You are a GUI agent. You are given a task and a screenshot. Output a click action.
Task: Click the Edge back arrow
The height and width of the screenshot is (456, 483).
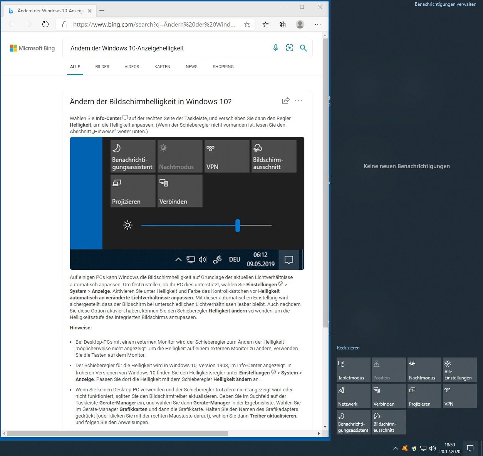pyautogui.click(x=12, y=24)
